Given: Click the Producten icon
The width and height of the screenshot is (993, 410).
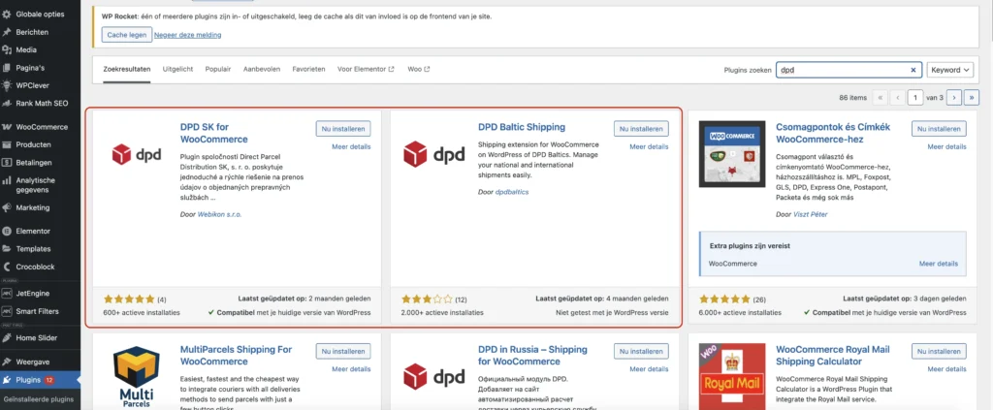Looking at the screenshot, I should coord(7,144).
